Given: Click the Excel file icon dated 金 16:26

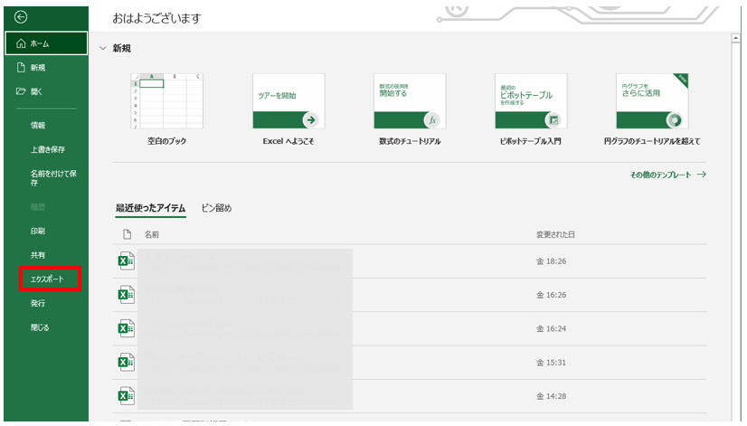Looking at the screenshot, I should pos(127,294).
